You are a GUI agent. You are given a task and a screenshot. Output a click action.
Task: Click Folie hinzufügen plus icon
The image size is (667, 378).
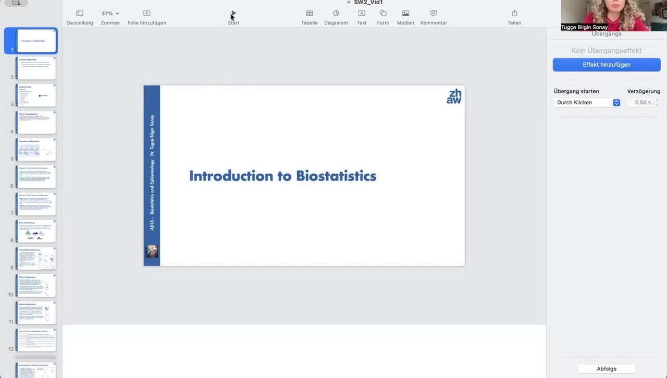[146, 14]
